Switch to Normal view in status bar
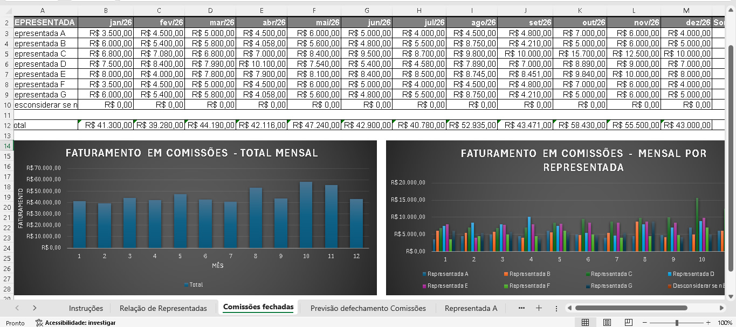This screenshot has width=736, height=327. (x=585, y=323)
